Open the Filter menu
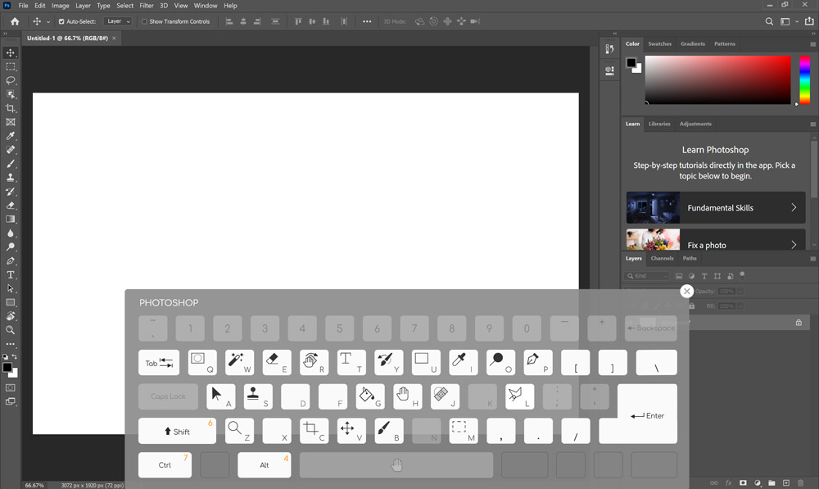This screenshot has height=489, width=819. pyautogui.click(x=147, y=6)
